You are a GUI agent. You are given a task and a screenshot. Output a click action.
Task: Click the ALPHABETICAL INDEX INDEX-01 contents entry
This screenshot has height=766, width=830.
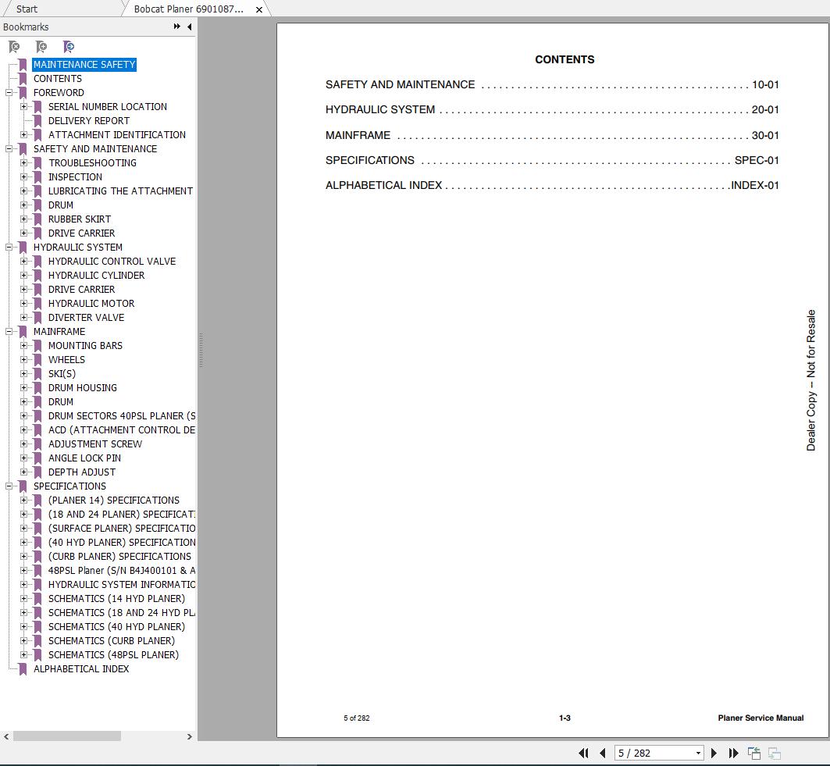(x=552, y=185)
